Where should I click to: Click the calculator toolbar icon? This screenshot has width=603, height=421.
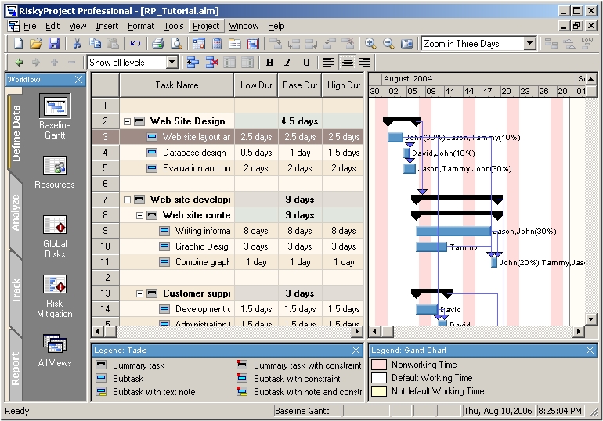(217, 43)
